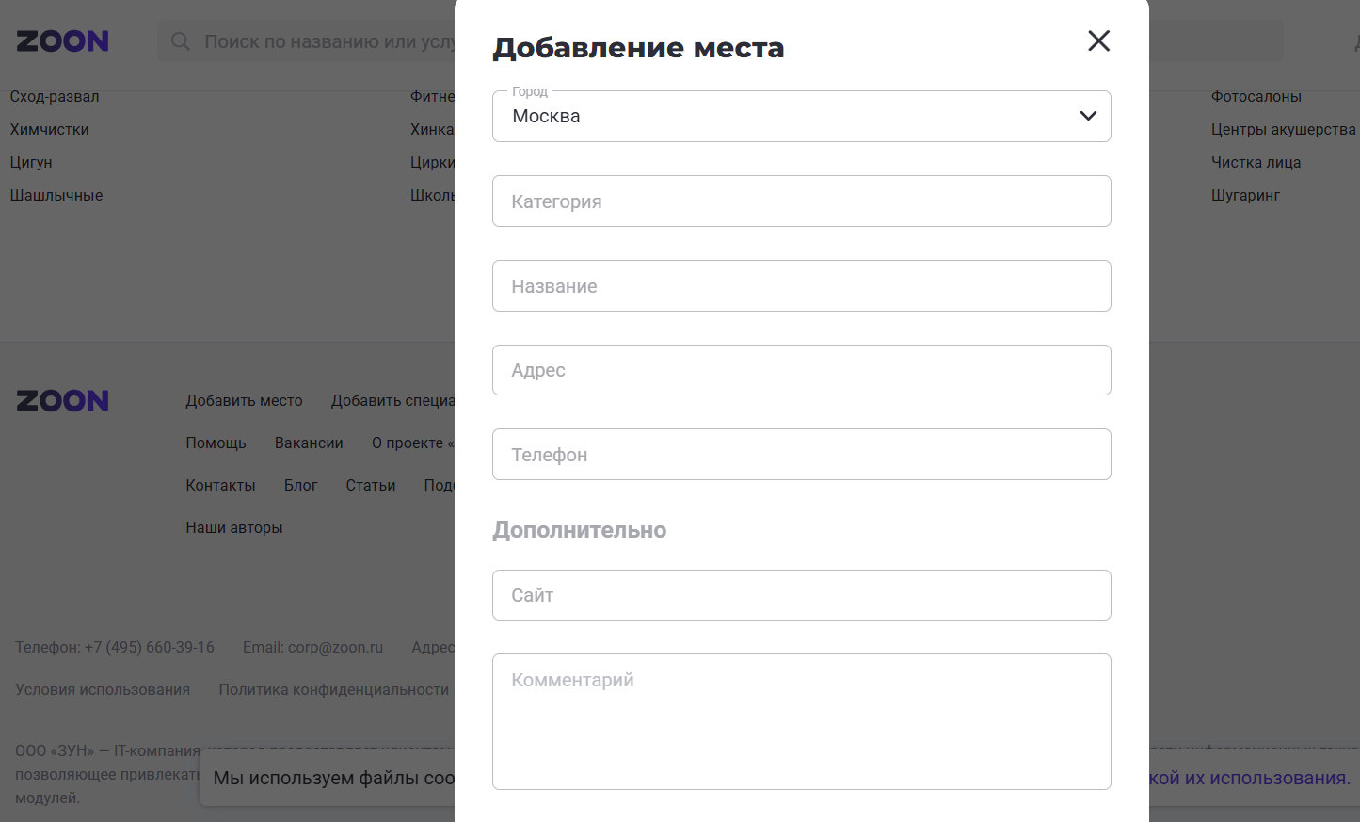Click the corp@zoon.ru email link
Screen dimensions: 1360x822
coord(334,647)
